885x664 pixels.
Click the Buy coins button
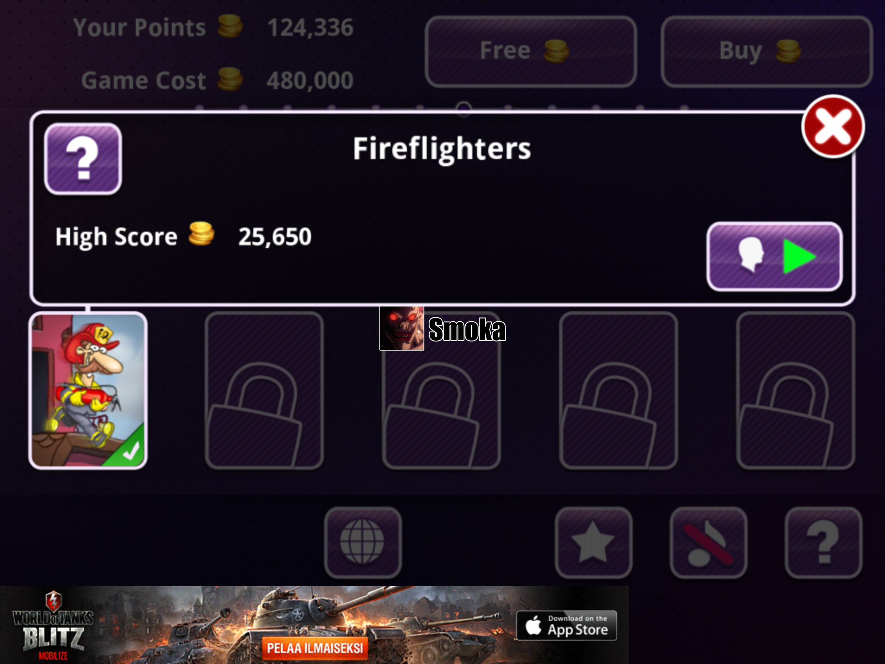pos(767,51)
